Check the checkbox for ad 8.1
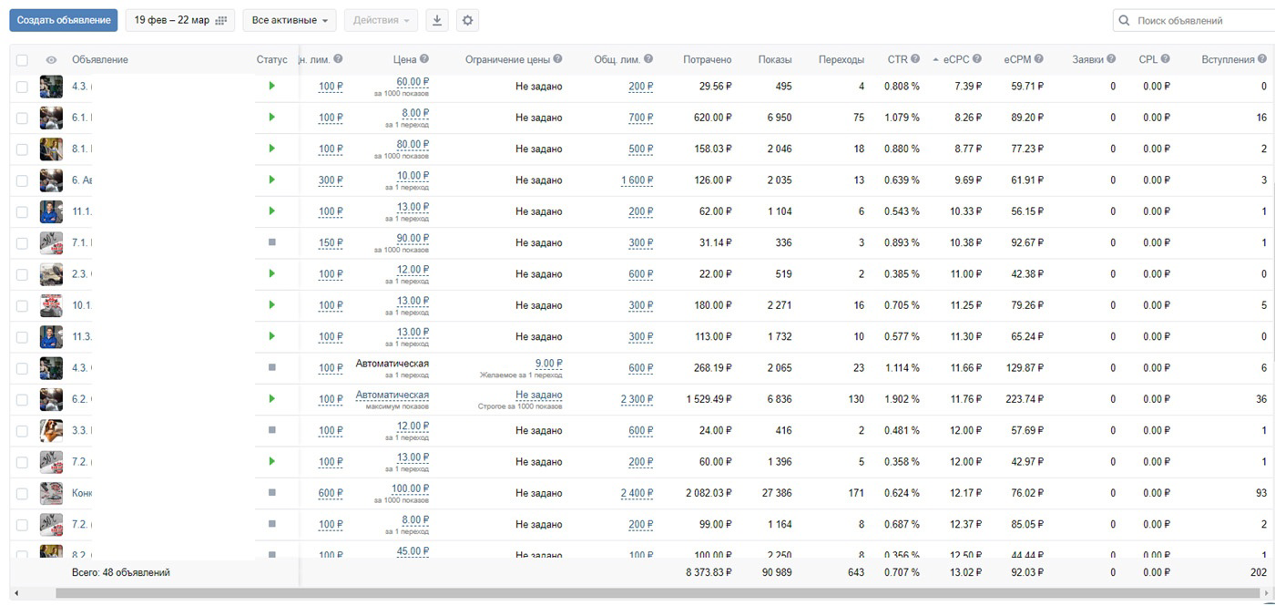 point(22,149)
